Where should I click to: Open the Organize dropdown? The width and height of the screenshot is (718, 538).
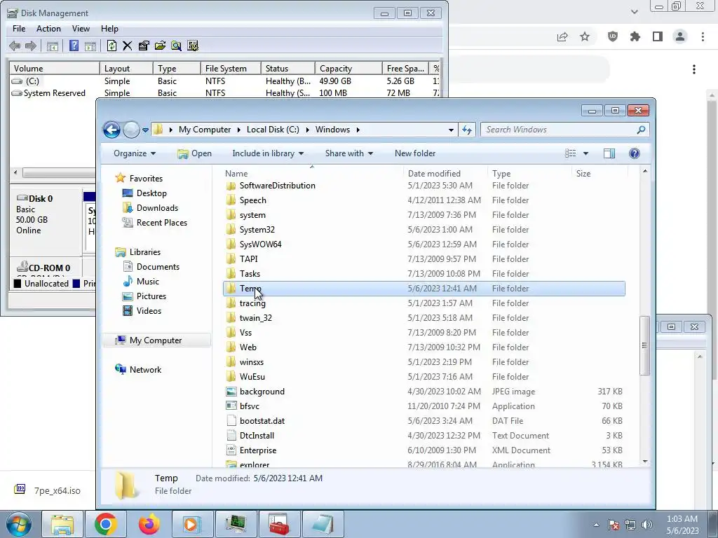[134, 153]
